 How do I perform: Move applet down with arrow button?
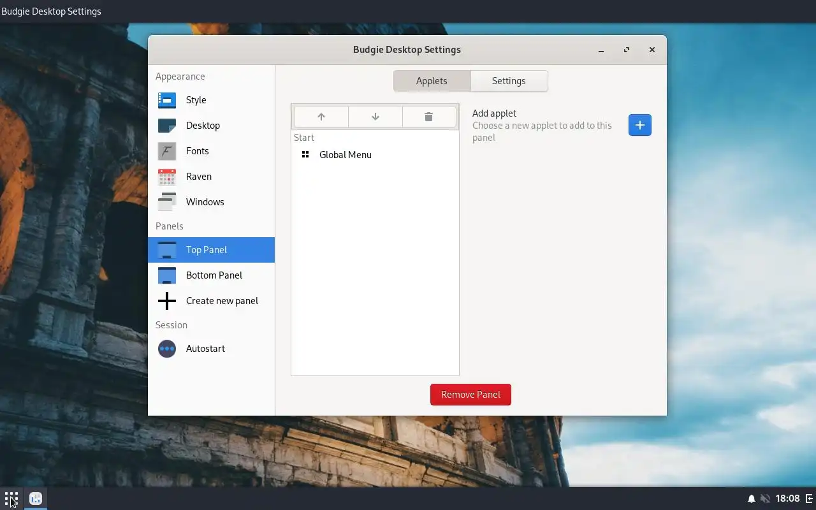coord(375,117)
